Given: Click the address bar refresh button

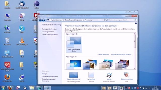Looking at the screenshot, I should pyautogui.click(x=106, y=20).
